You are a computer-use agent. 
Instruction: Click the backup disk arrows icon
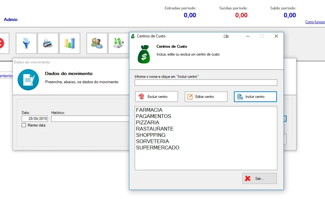[119, 43]
